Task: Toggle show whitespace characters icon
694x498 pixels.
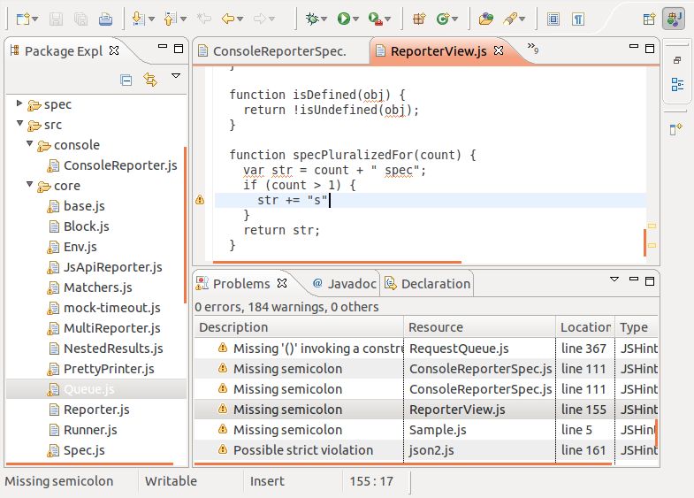Action: pos(578,19)
